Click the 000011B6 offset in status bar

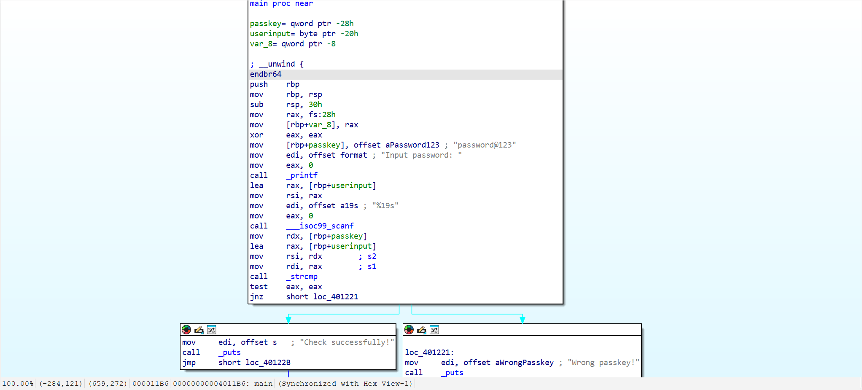151,384
